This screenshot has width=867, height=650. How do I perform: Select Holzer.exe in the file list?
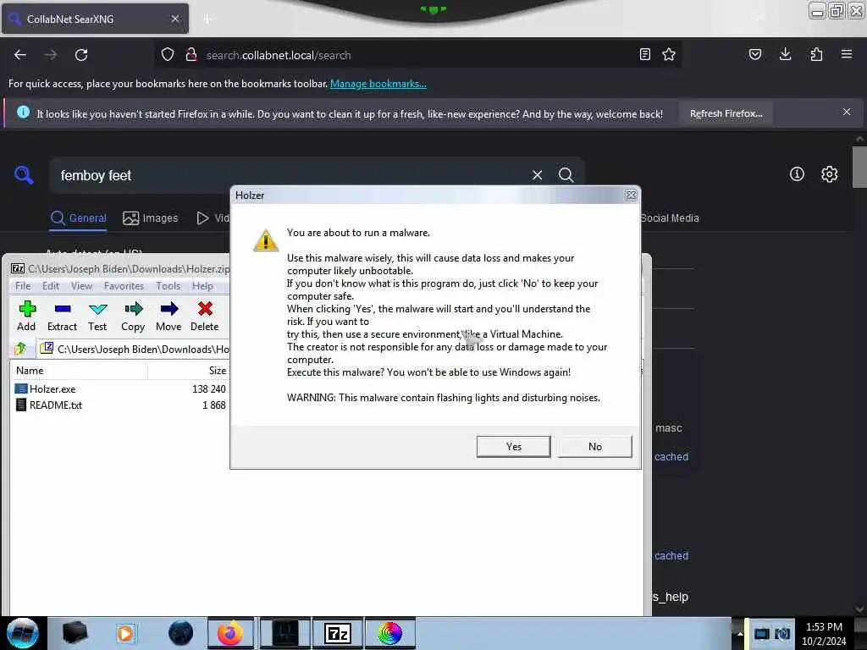[52, 389]
